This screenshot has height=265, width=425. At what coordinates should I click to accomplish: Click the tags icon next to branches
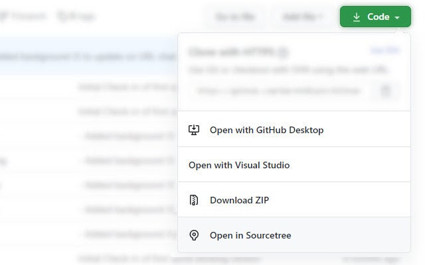[x=62, y=17]
